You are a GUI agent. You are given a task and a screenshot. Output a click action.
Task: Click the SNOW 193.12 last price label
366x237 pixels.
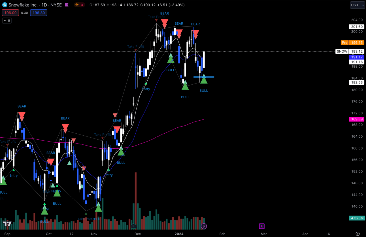350,52
